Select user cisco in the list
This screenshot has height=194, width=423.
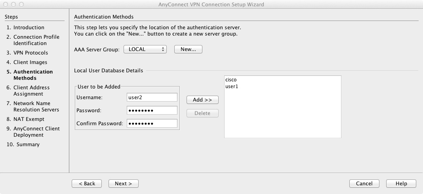pyautogui.click(x=231, y=80)
